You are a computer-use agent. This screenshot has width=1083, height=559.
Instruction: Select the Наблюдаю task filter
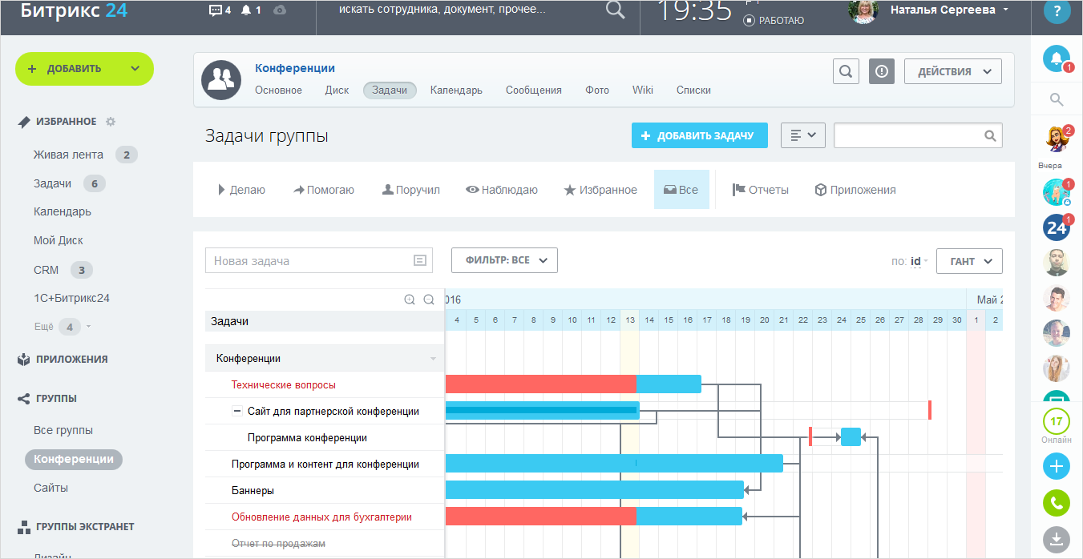click(502, 190)
